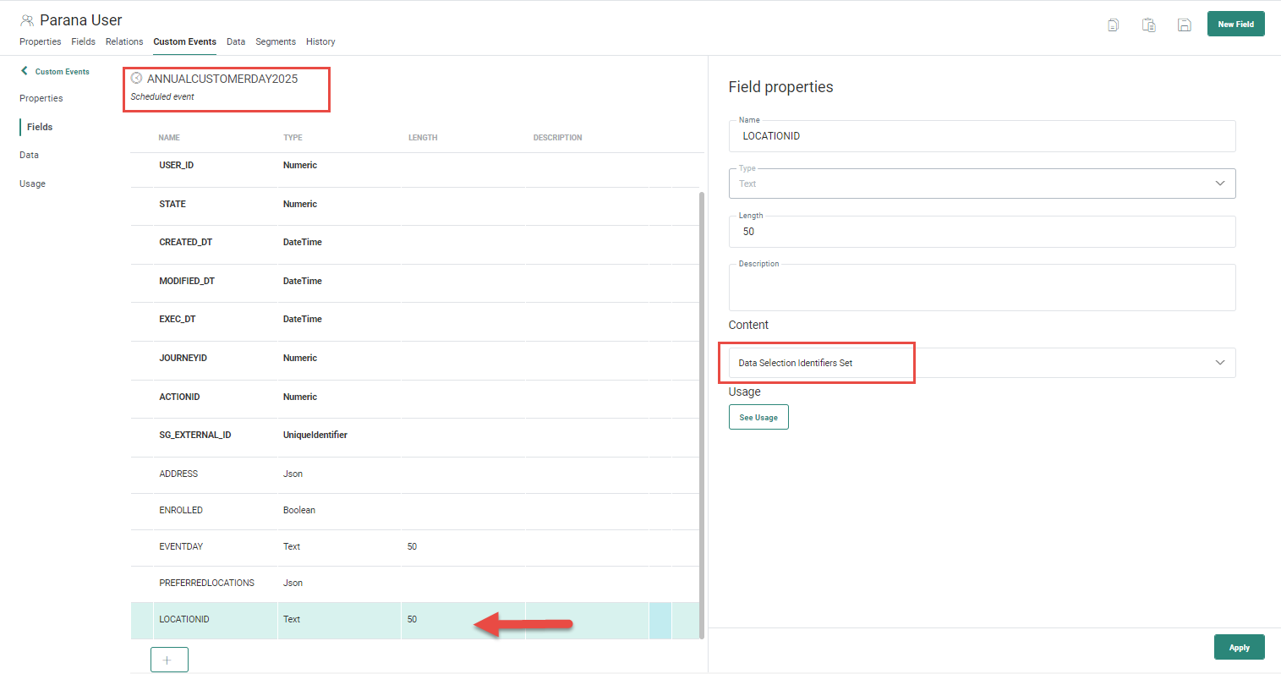Open the Data Selection Identifiers Set dropdown

click(1219, 363)
